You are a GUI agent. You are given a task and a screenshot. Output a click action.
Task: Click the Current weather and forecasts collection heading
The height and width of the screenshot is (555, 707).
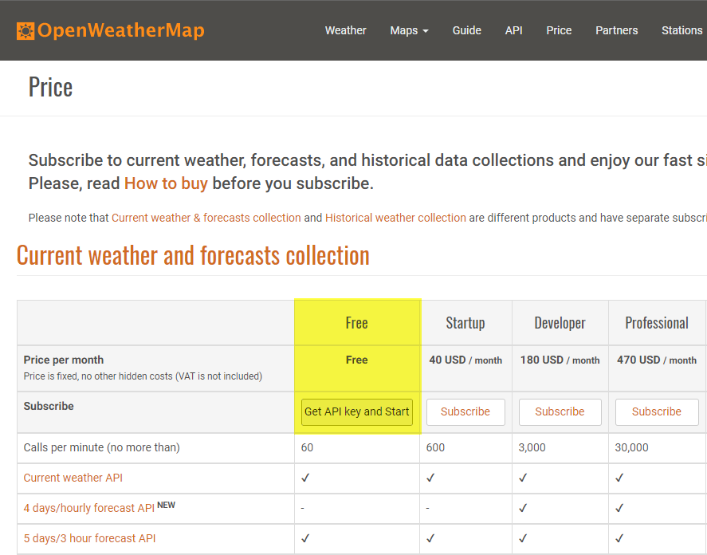(x=193, y=255)
